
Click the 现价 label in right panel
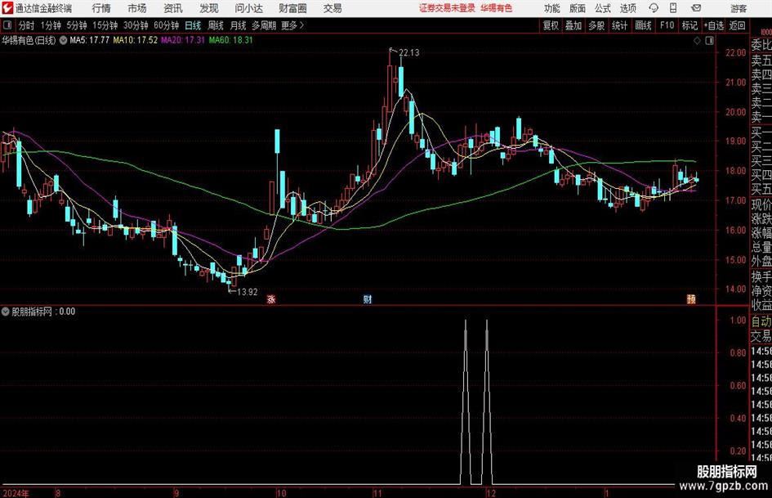[x=761, y=204]
